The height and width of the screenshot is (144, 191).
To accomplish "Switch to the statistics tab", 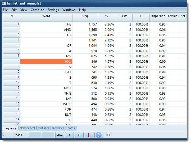I will [x=43, y=128].
